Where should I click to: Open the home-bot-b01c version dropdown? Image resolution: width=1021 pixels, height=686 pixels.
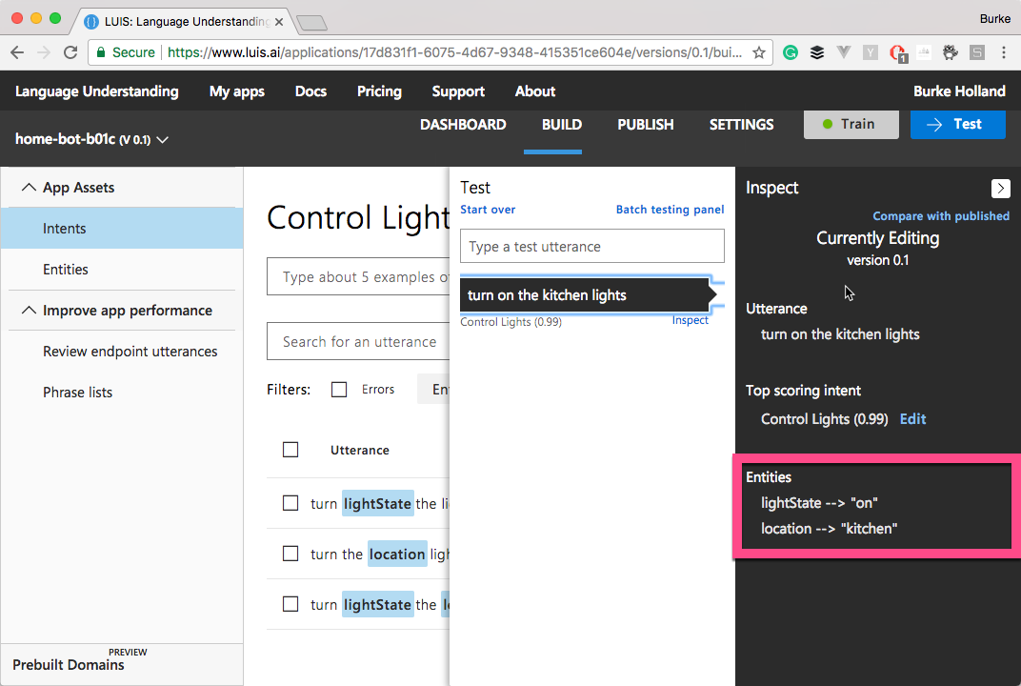[162, 140]
